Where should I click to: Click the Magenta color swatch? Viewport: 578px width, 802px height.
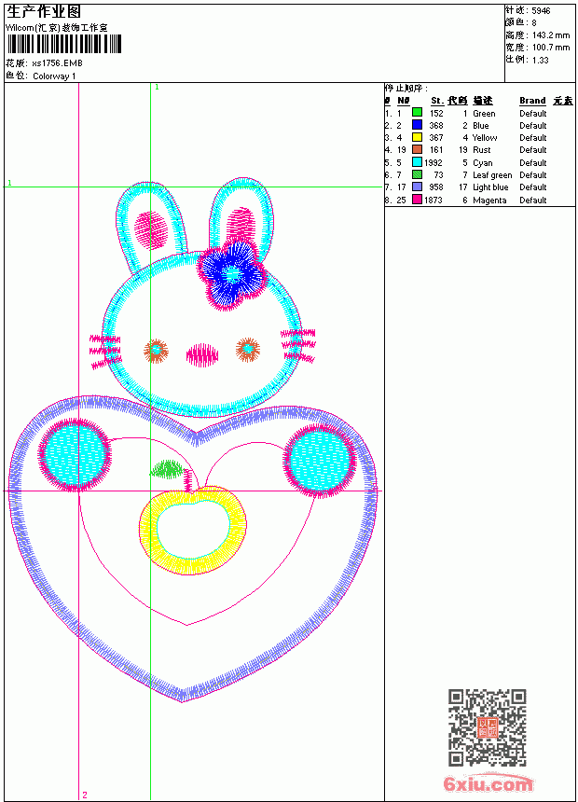pyautogui.click(x=418, y=200)
